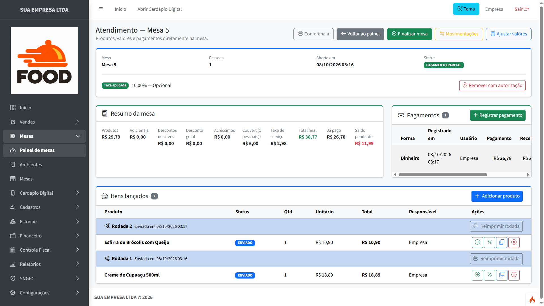This screenshot has width=544, height=306.
Task: Click cancel icon for Creme de Cupuaçu row
Action: (x=514, y=275)
